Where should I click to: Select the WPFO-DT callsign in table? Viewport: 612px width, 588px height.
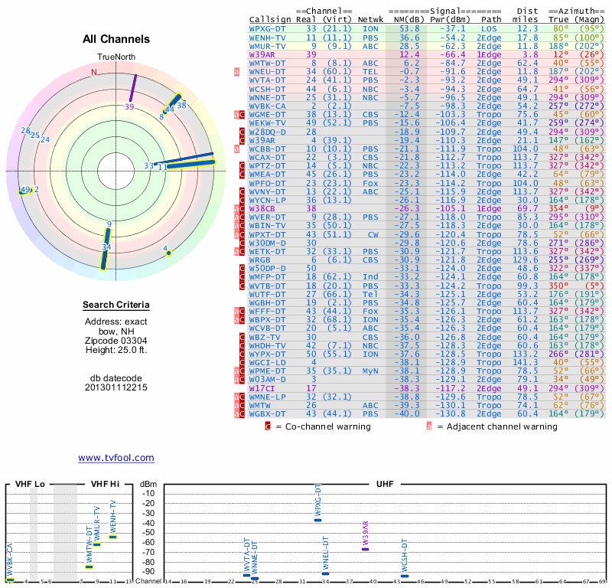tap(267, 183)
